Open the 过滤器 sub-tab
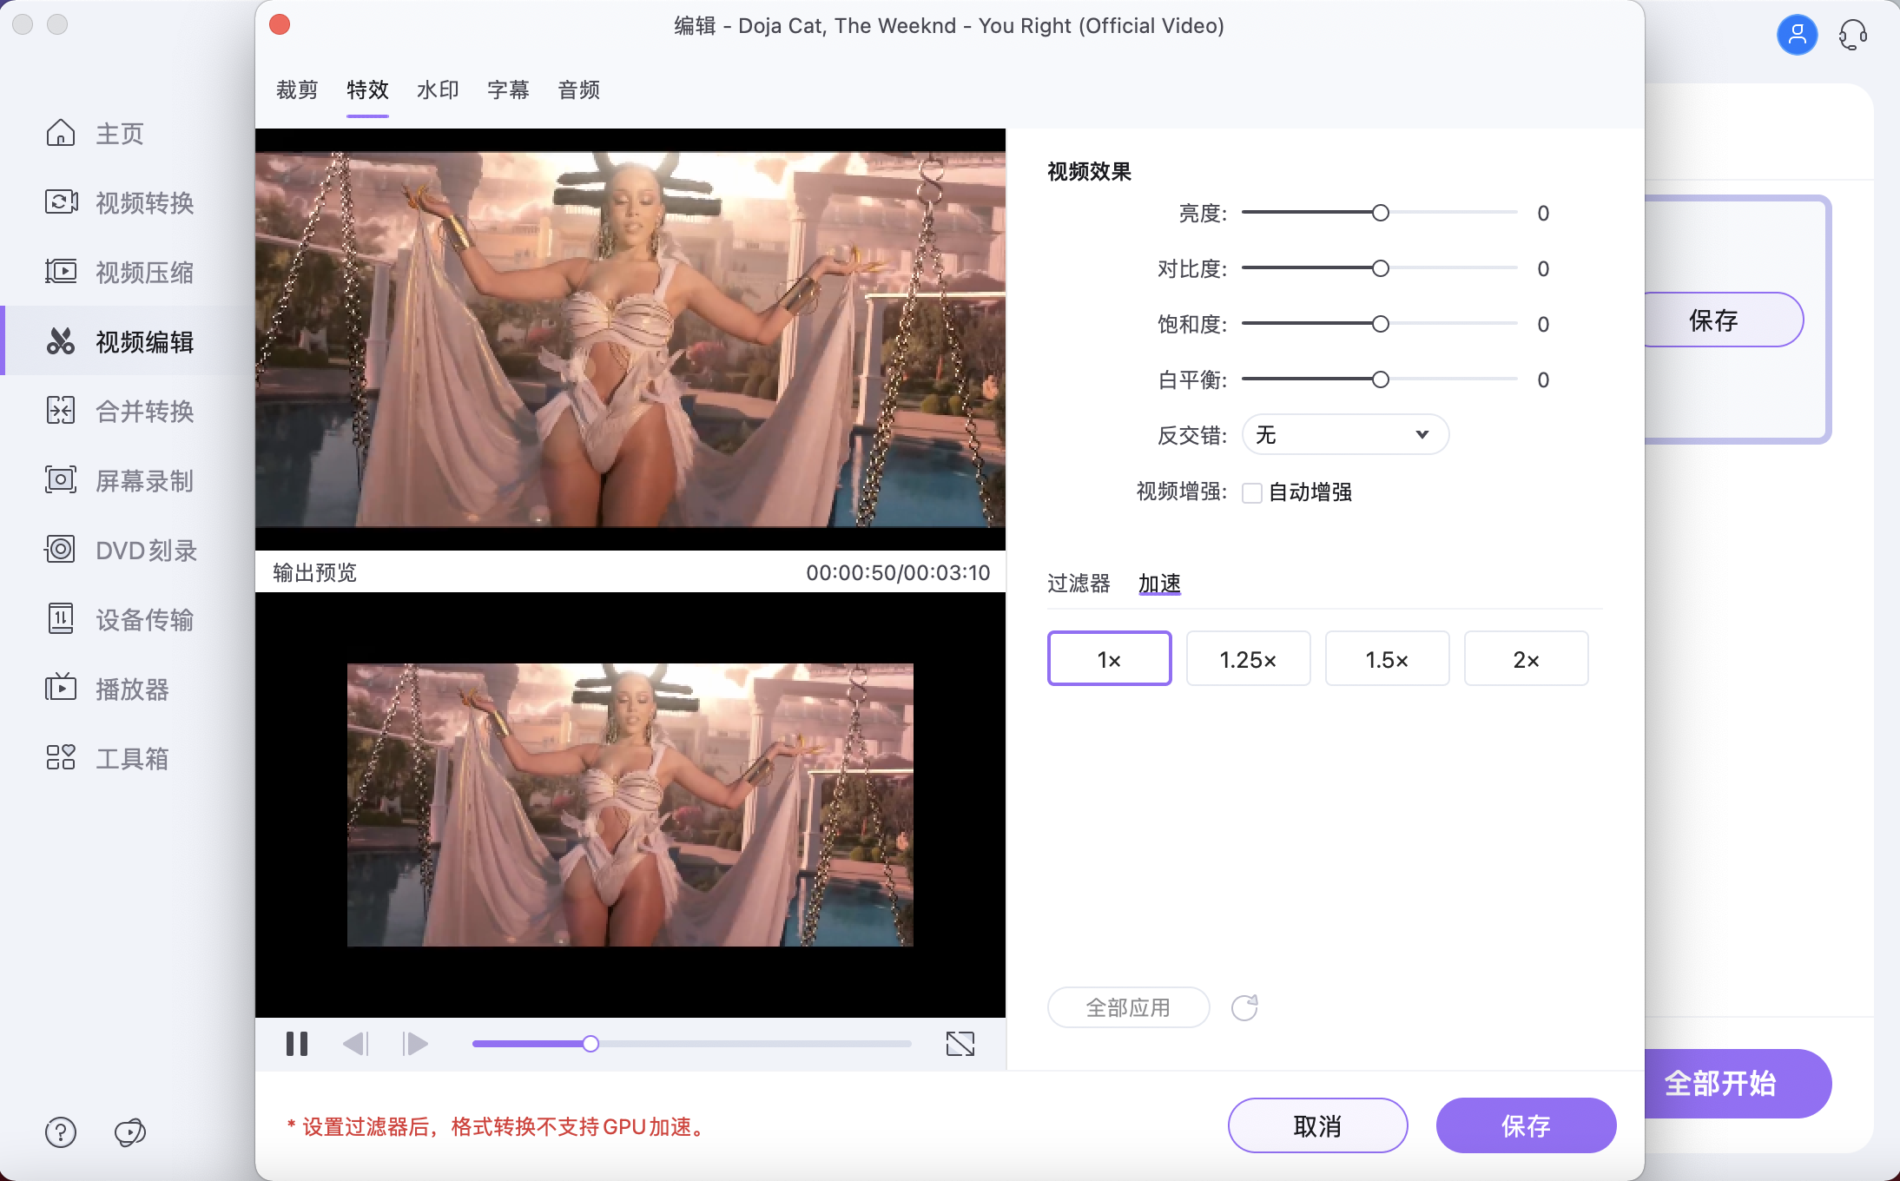Screen dimensions: 1900x1181 click(x=1079, y=584)
